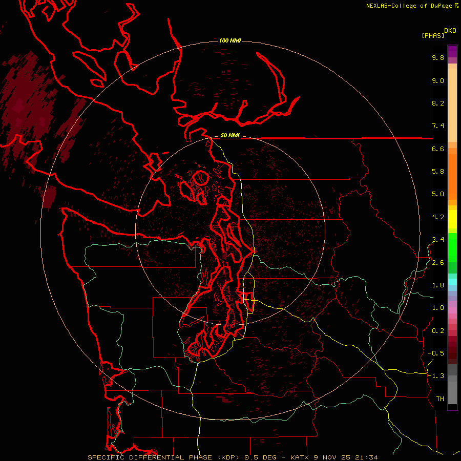Image resolution: width=461 pixels, height=461 pixels.
Task: Click the 5.8 scale value
Action: click(438, 171)
